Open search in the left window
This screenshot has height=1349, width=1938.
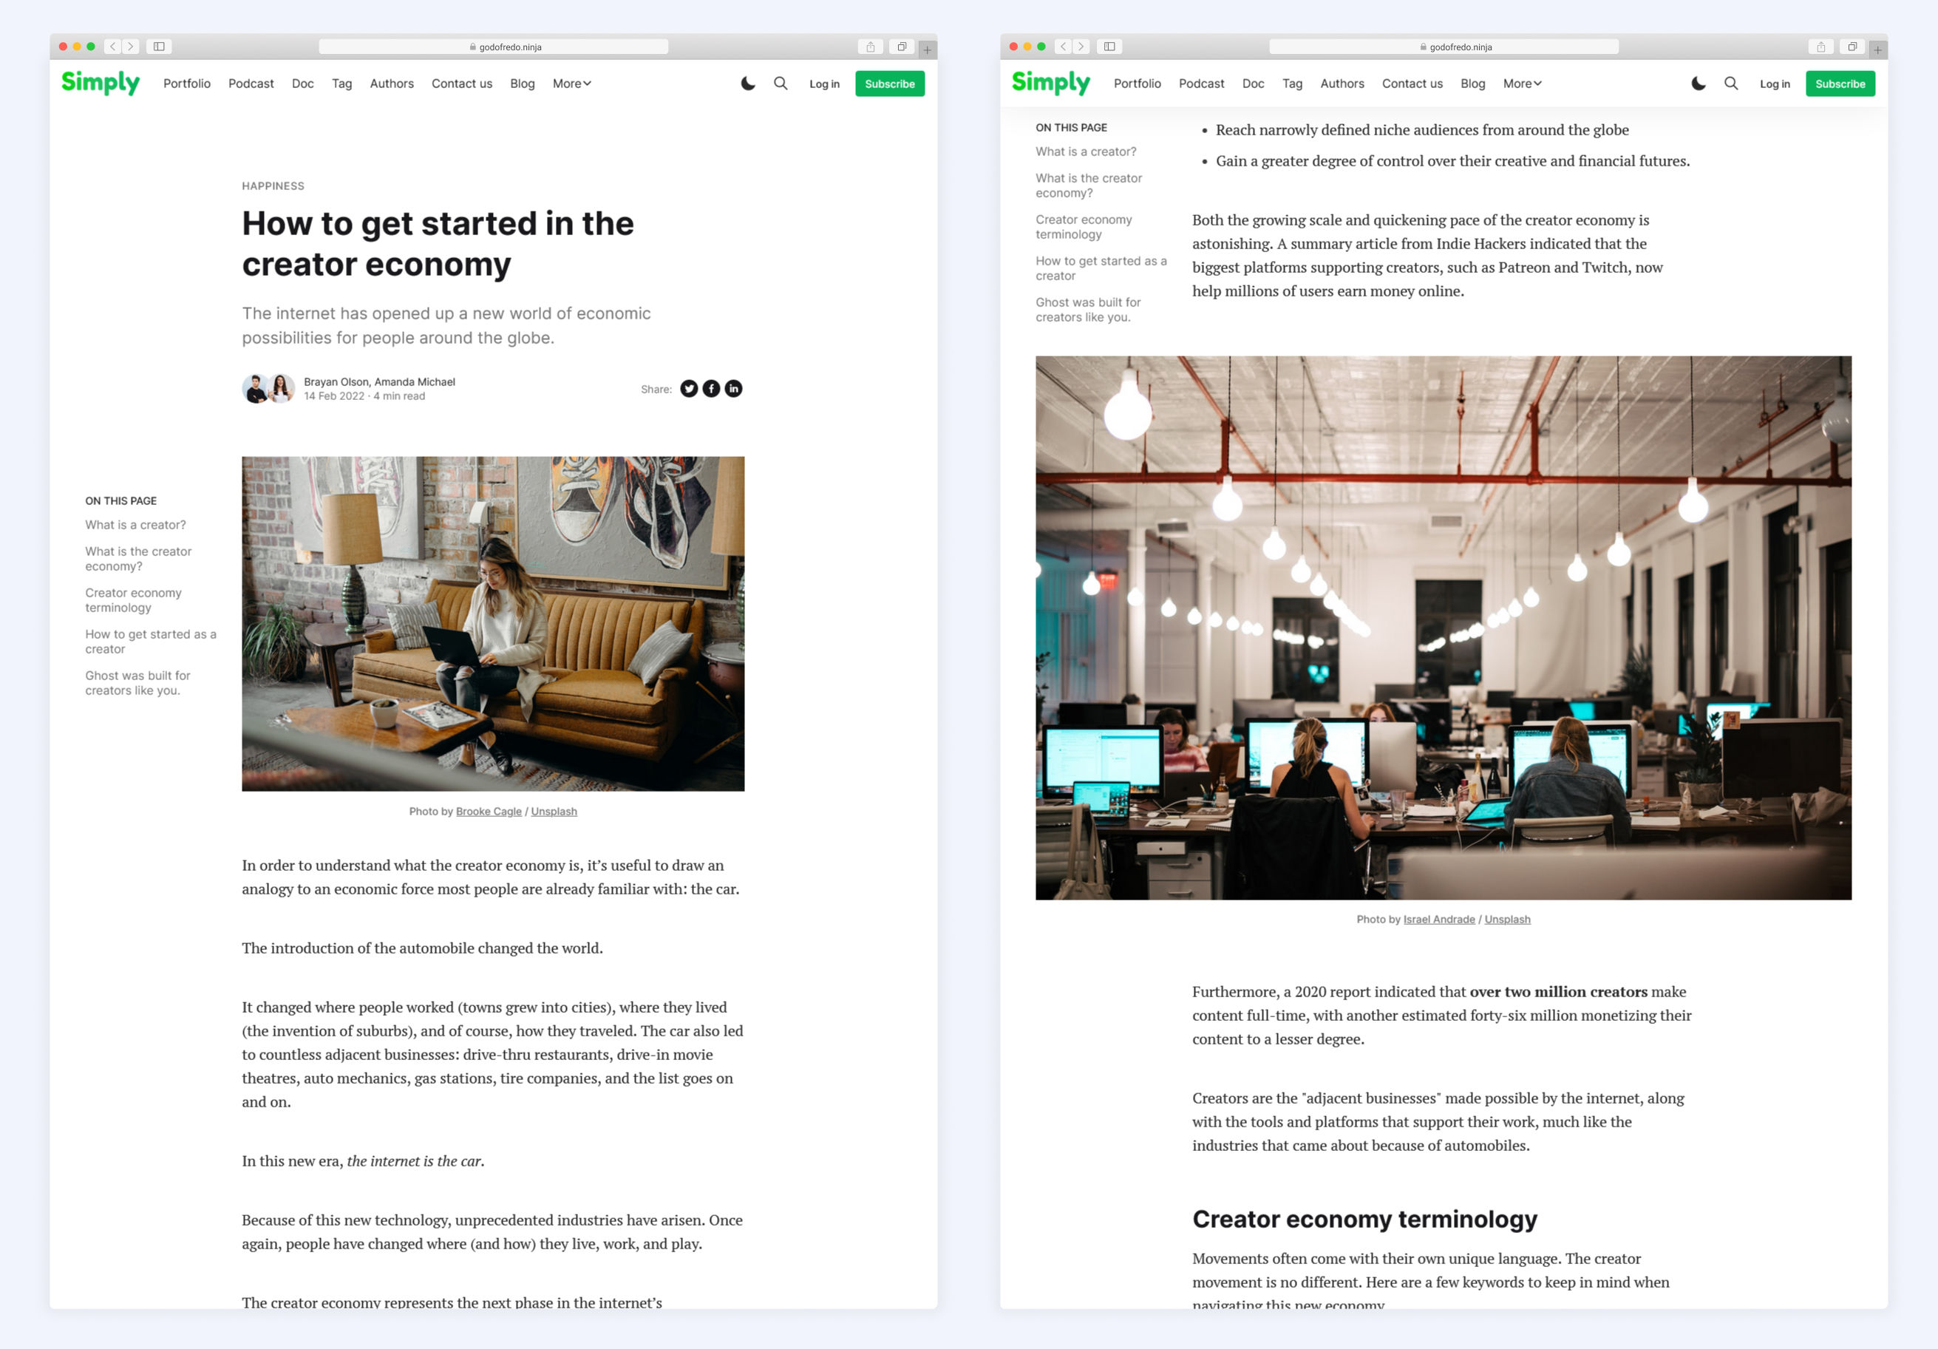pyautogui.click(x=780, y=84)
